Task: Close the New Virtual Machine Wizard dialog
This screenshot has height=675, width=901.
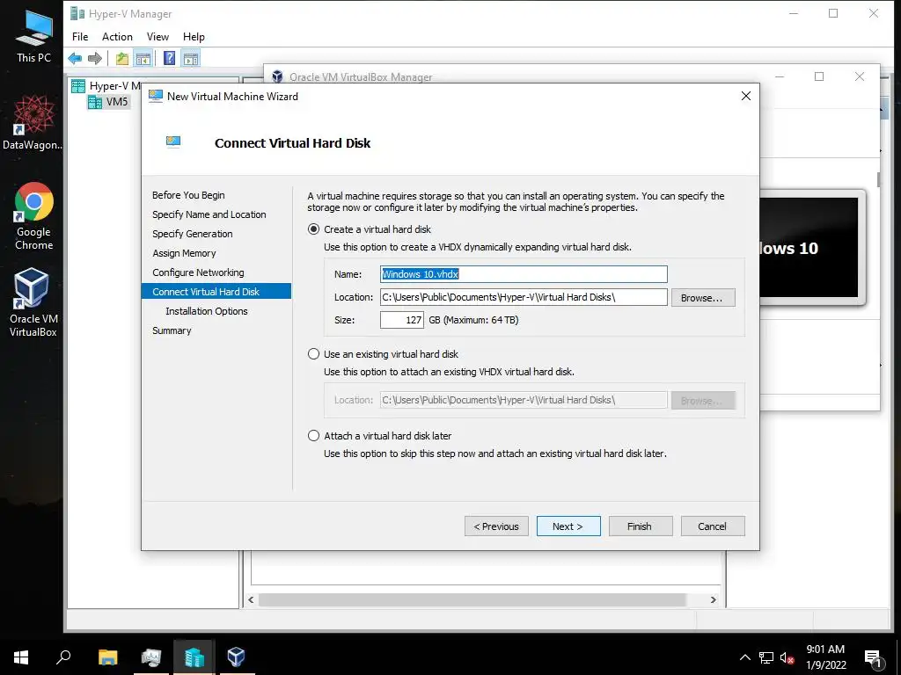Action: (746, 96)
